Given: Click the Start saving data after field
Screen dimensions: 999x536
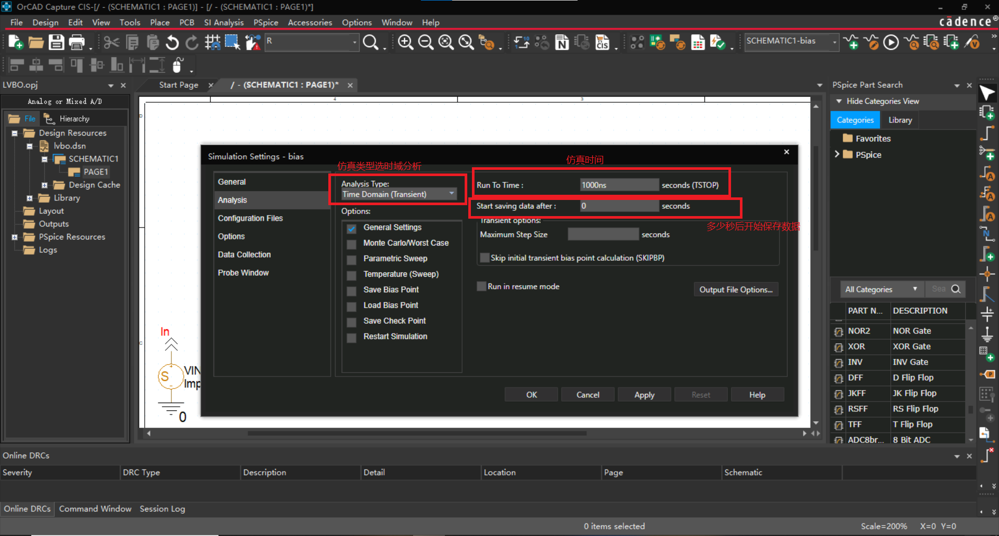Looking at the screenshot, I should (619, 206).
